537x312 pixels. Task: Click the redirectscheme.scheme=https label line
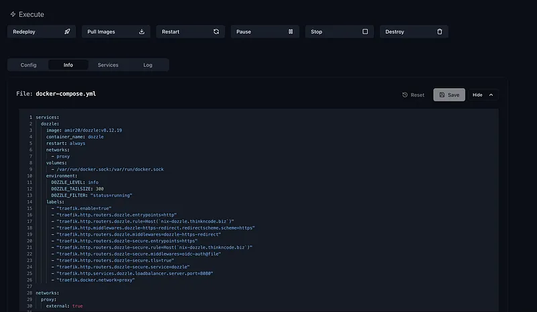point(153,227)
